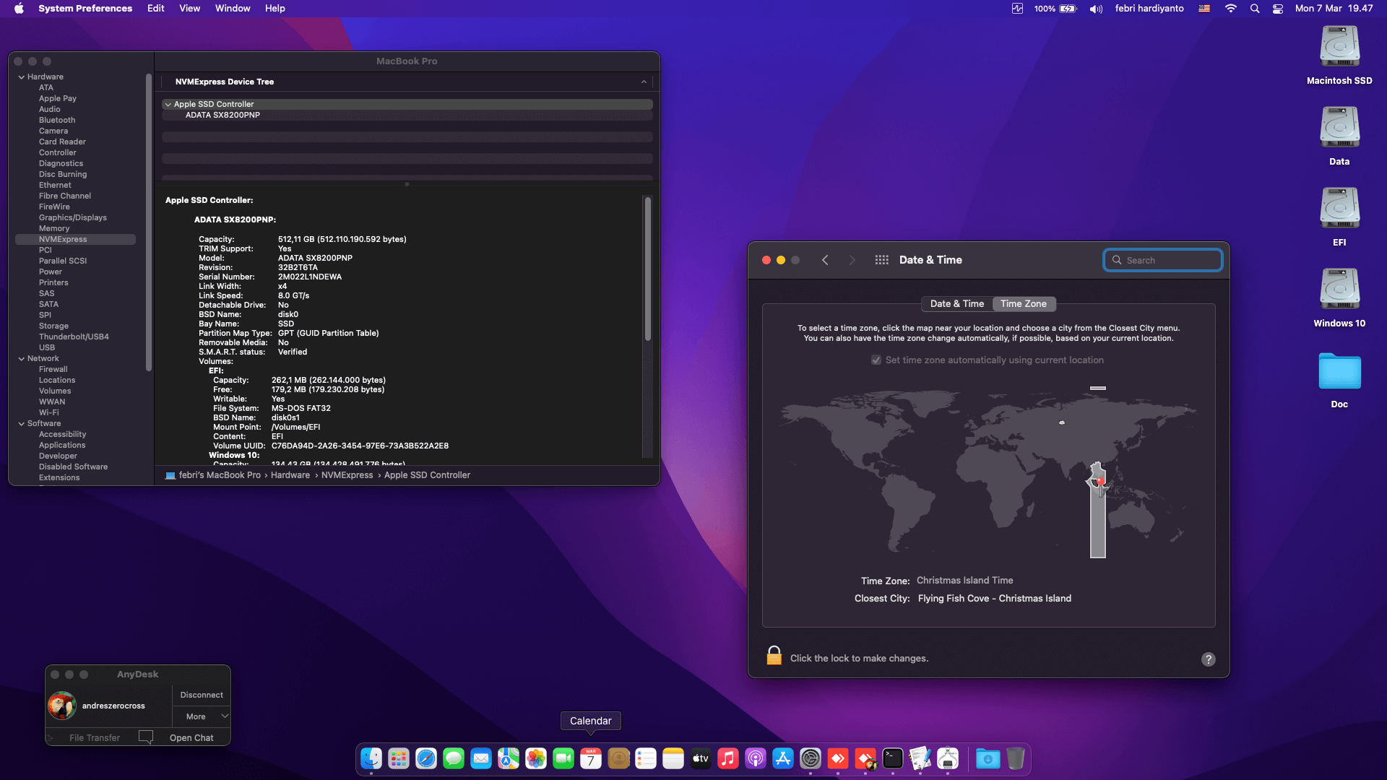The image size is (1387, 780).
Task: Show all preferences with the grid icon
Action: click(882, 260)
